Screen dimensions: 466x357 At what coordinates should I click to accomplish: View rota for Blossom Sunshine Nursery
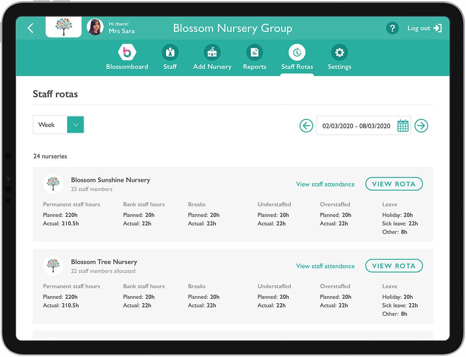[393, 184]
